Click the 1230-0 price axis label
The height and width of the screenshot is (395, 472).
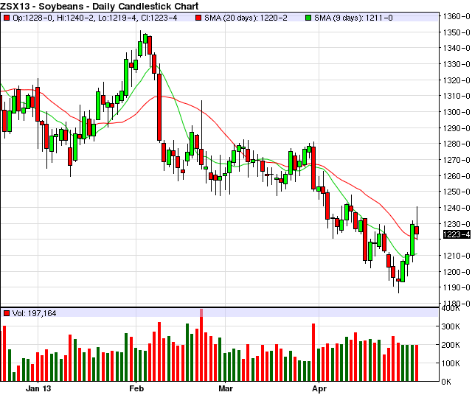[457, 224]
